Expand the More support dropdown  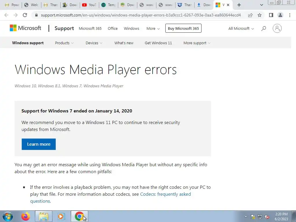197,43
